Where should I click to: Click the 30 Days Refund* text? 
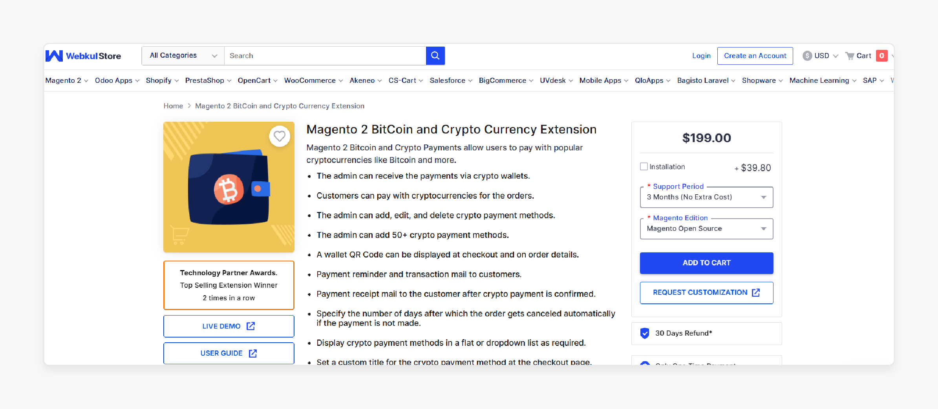684,333
